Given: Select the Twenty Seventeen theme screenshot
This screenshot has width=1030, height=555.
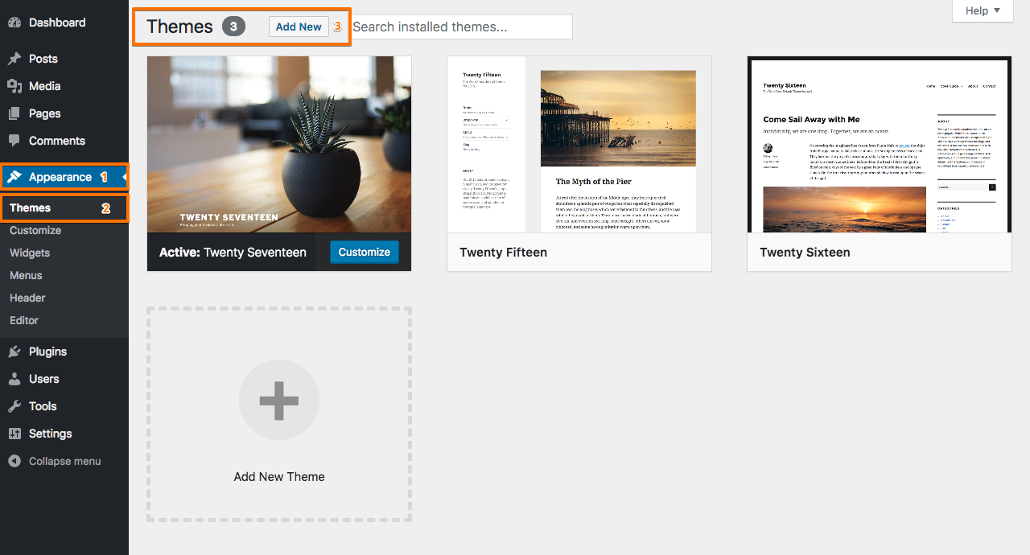Looking at the screenshot, I should pyautogui.click(x=279, y=145).
